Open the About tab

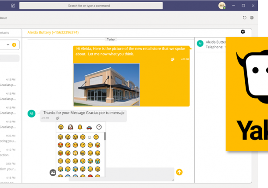(x=3, y=18)
